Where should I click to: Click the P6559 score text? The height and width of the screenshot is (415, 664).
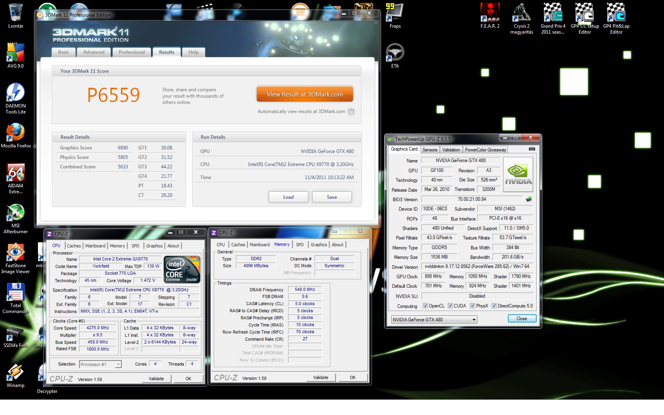[x=113, y=95]
